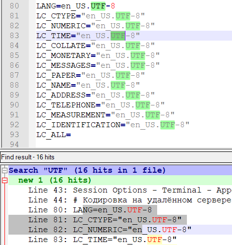
Task: Place cursor in editor line LANG=en_US.UTF-8
Action: tap(75, 6)
